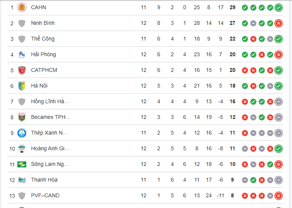
Task: Click the Hải Phòng club logo
Action: click(x=22, y=54)
